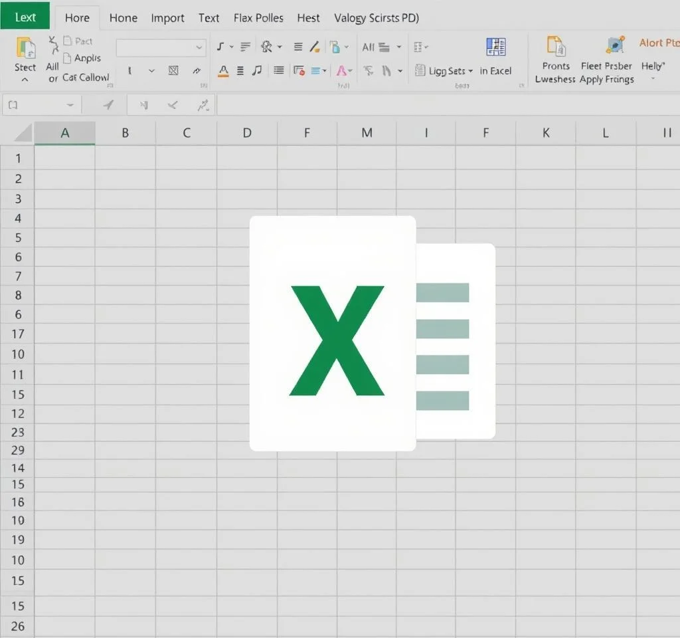Expand the name box dropdown arrow
680x638 pixels.
coord(70,105)
